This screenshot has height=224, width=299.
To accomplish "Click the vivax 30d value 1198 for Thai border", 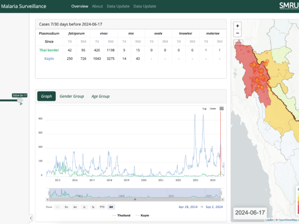I will coord(111,50).
